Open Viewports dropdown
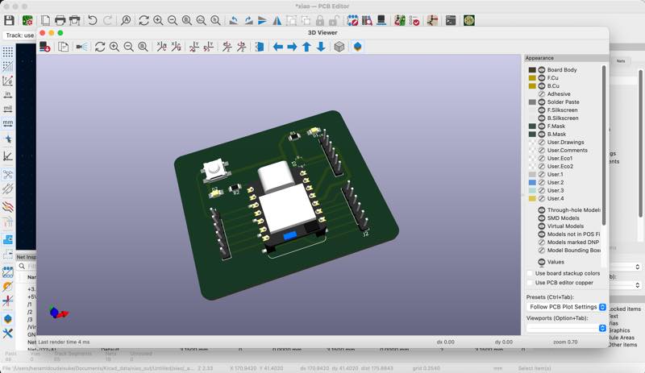 pyautogui.click(x=566, y=328)
